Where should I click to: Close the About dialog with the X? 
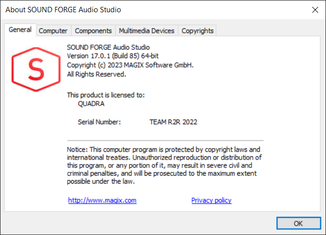coord(315,10)
